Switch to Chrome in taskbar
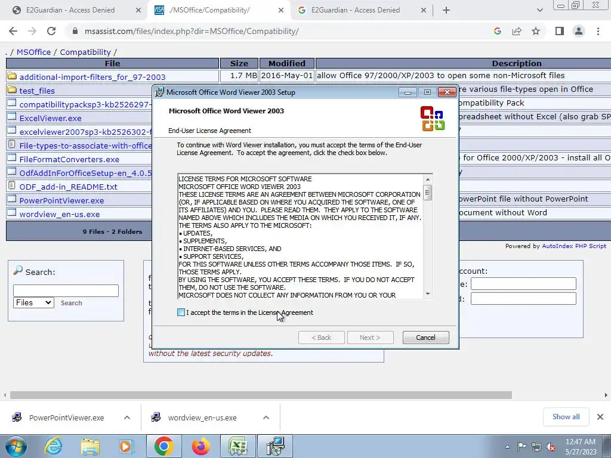The image size is (611, 458). 164,446
